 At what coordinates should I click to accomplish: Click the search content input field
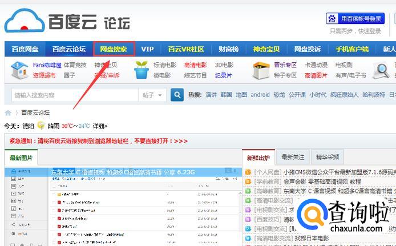75,95
